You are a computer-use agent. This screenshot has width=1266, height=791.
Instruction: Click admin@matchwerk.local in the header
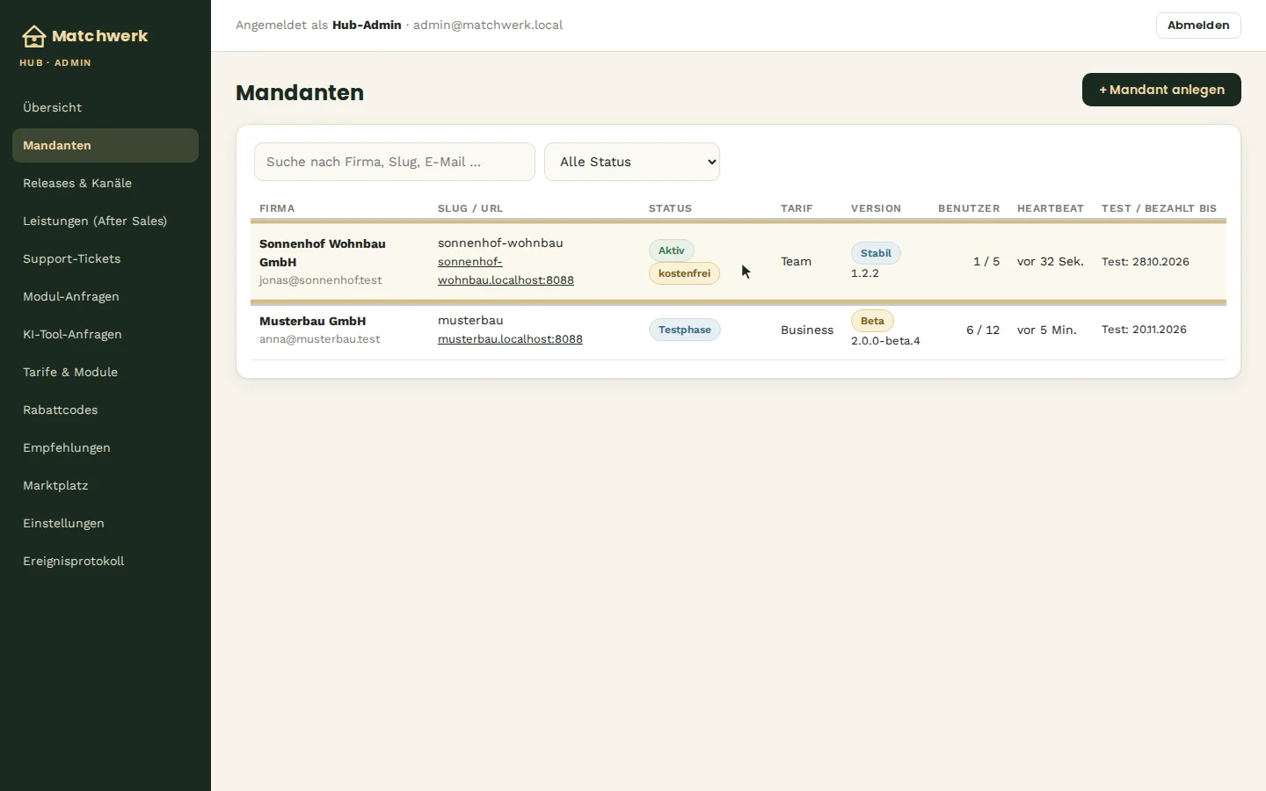click(x=488, y=25)
